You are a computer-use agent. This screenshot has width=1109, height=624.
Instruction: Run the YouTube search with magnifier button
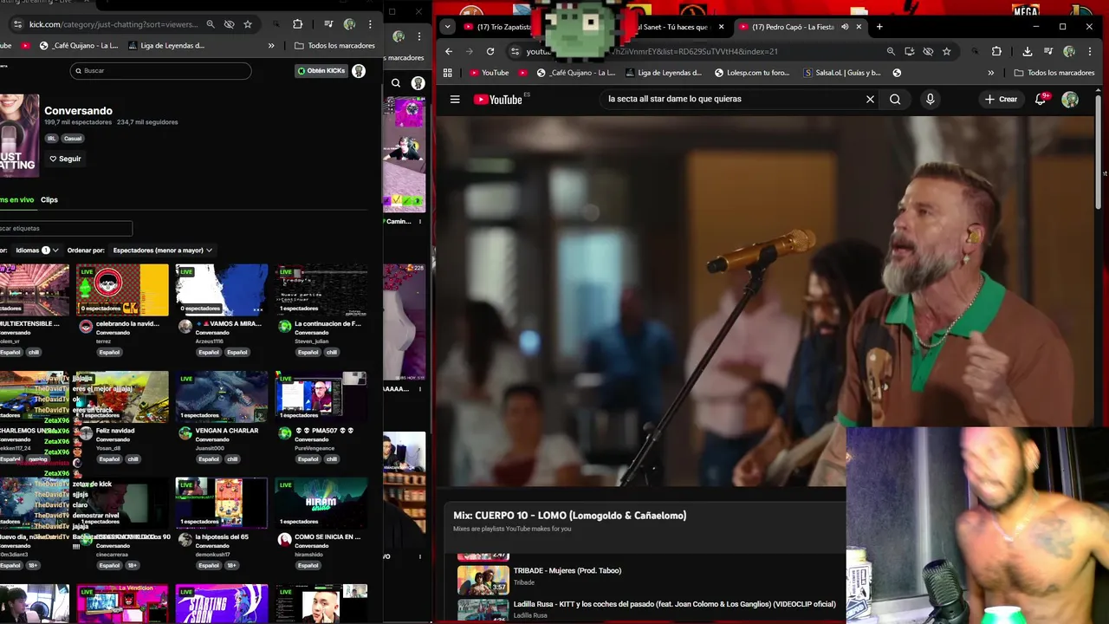[x=895, y=99]
